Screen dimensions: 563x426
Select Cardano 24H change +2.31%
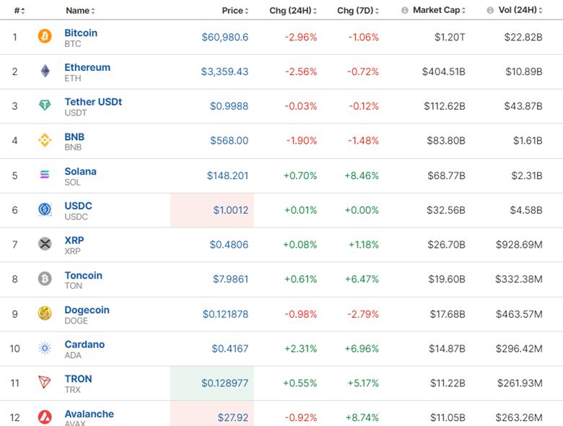coord(300,349)
